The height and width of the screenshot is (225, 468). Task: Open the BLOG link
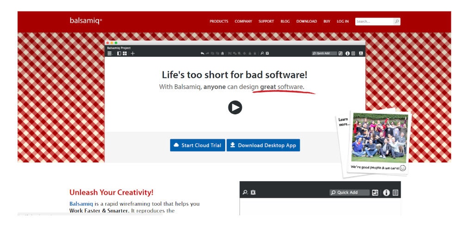click(285, 21)
